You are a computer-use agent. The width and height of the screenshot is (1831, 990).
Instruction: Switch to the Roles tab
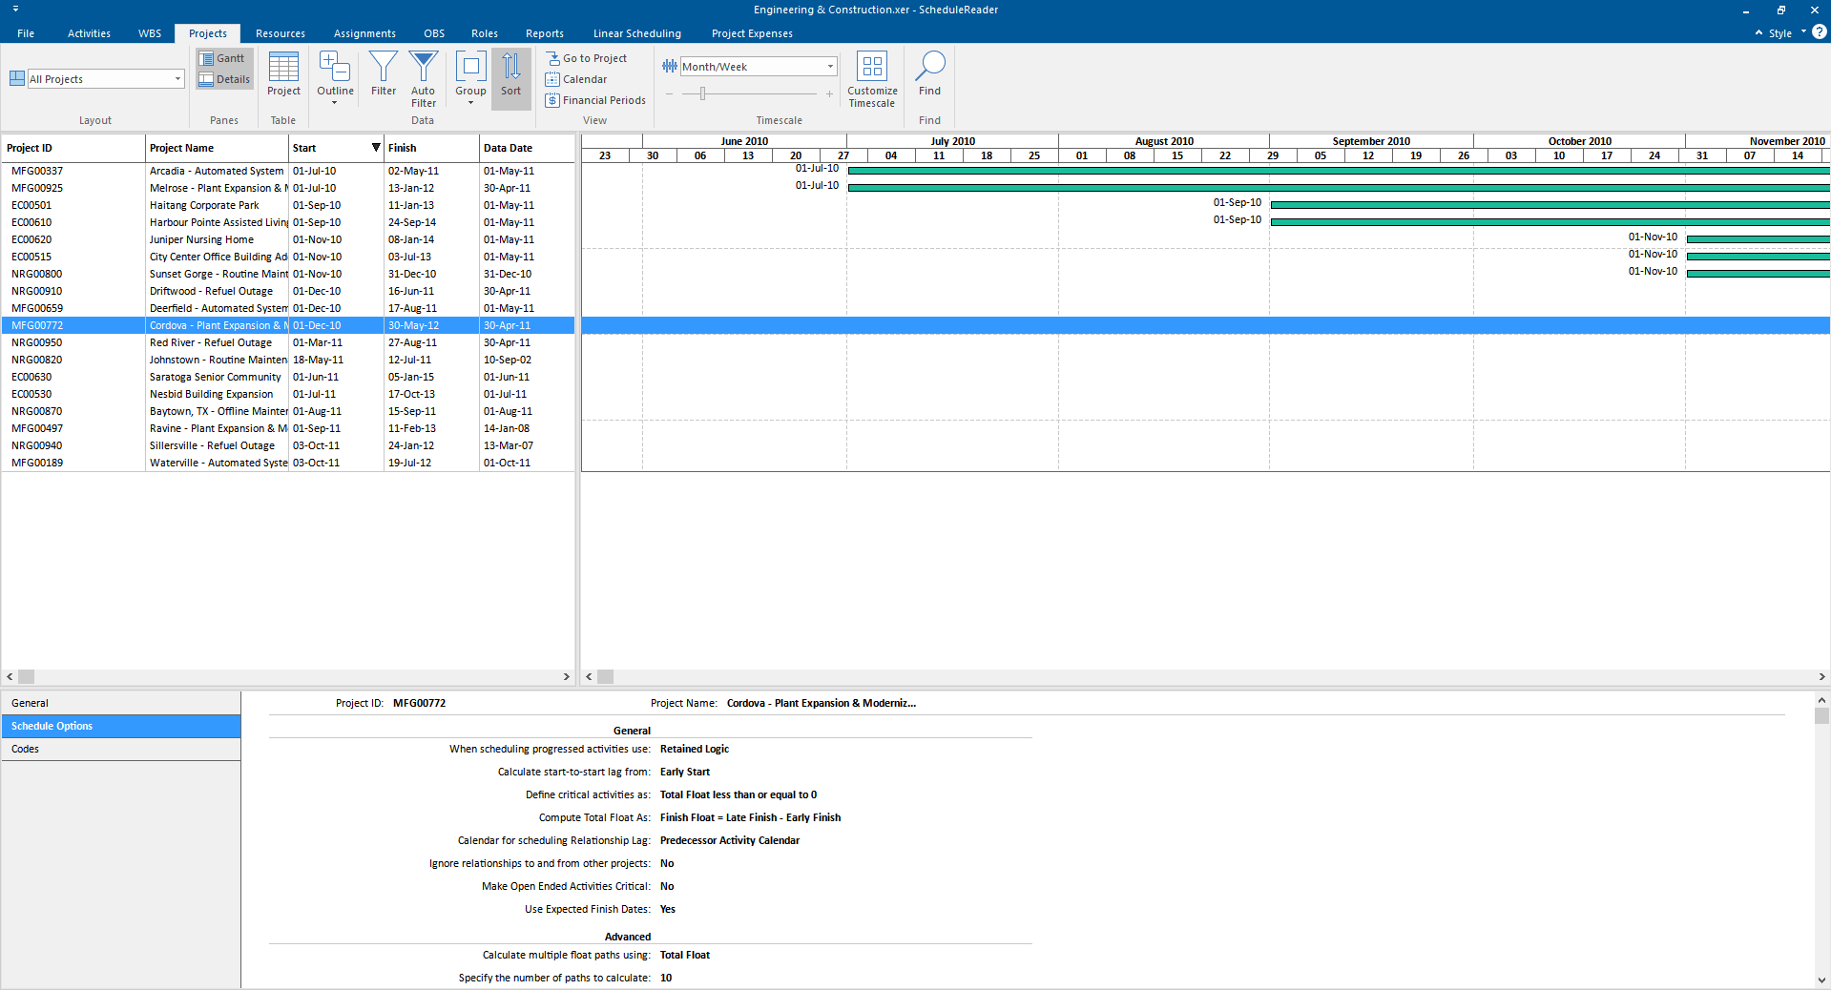point(485,33)
